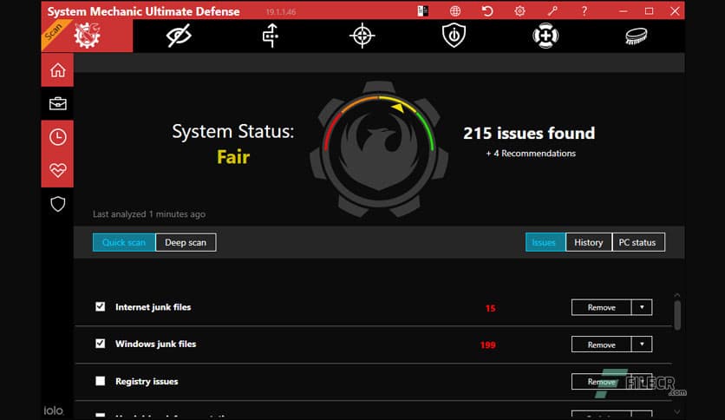Click the 'Last analyzed 1 minutes ago' text

tap(149, 214)
